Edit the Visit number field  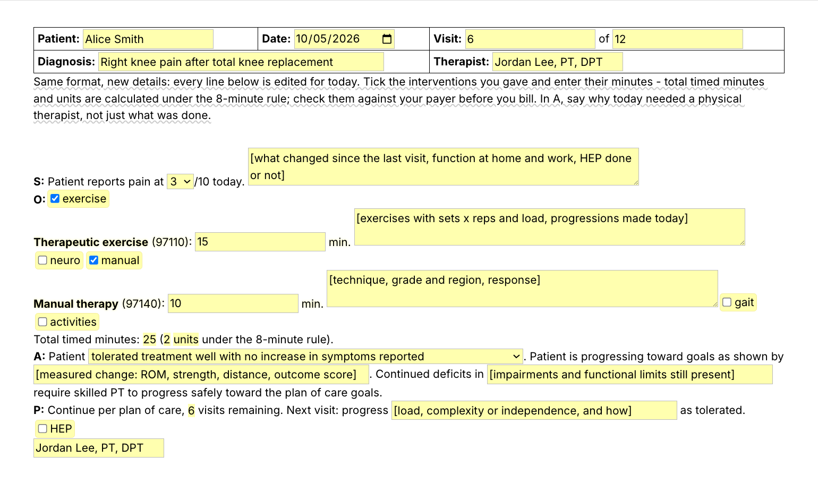click(530, 39)
